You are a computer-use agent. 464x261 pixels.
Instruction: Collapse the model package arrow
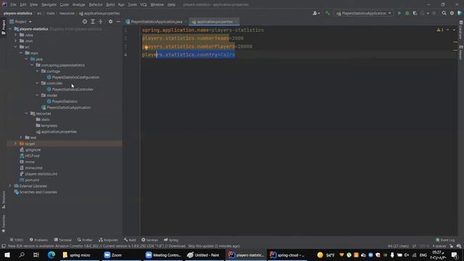(x=37, y=95)
